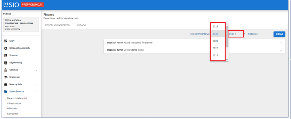
Task: Collapse the Dane zbiorcze submenu chevron
Action: click(x=36, y=91)
